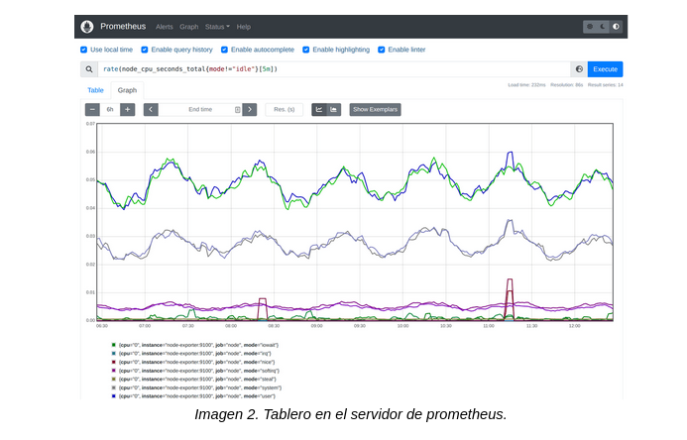Click the 09:00 x-axis label
This screenshot has width=687, height=440.
click(x=317, y=326)
